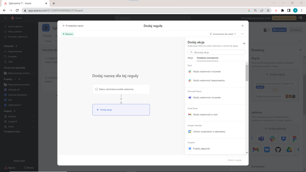306x172 pixels.
Task: Add a new project via Projekty plus
Action: tap(19, 79)
